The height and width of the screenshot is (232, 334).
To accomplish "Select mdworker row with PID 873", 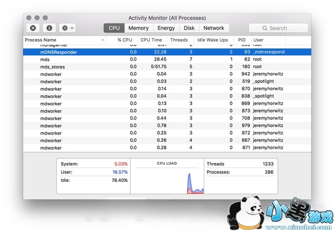I will 167,111.
